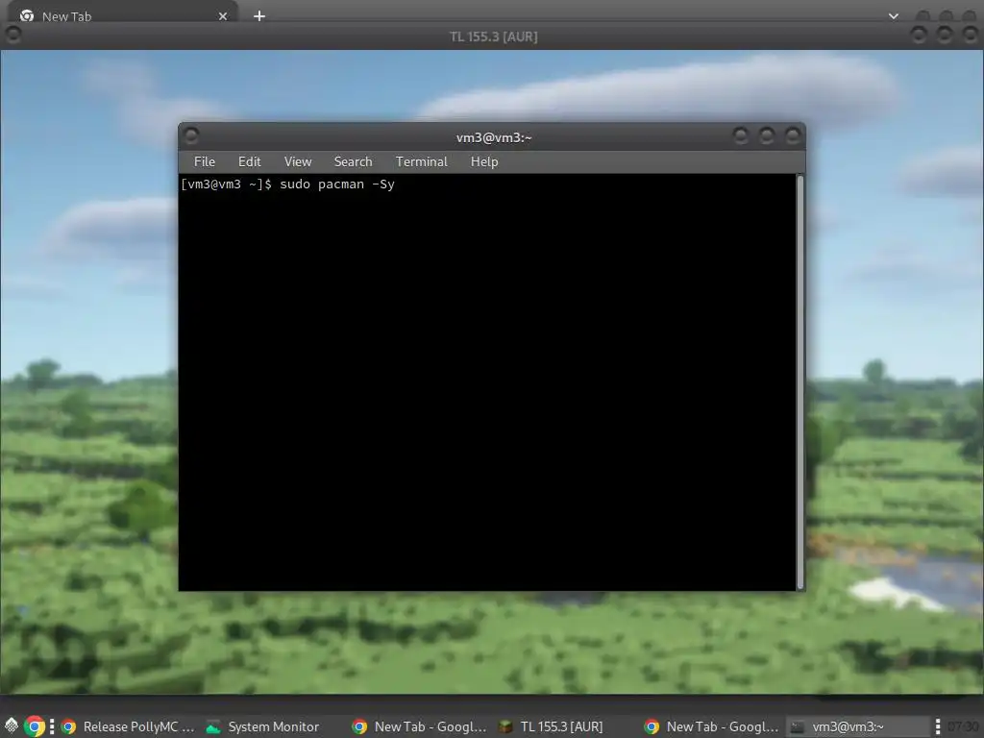Open the File menu in terminal

point(205,161)
